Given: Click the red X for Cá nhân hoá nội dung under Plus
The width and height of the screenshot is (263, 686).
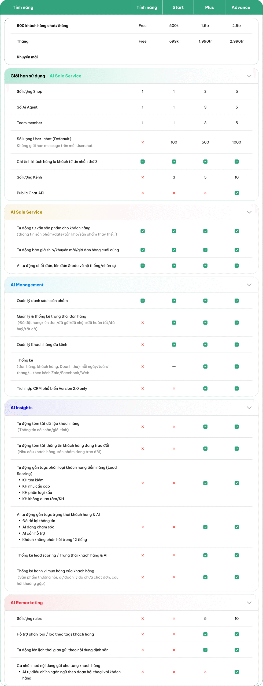Looking at the screenshot, I should pos(205,672).
